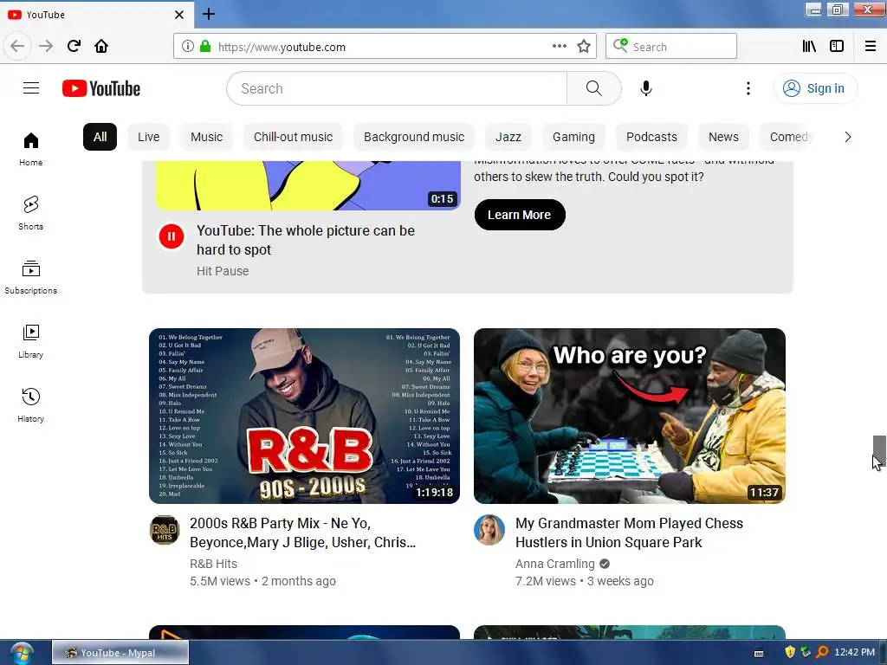The image size is (887, 665).
Task: Open Shorts from the sidebar
Action: pyautogui.click(x=30, y=213)
